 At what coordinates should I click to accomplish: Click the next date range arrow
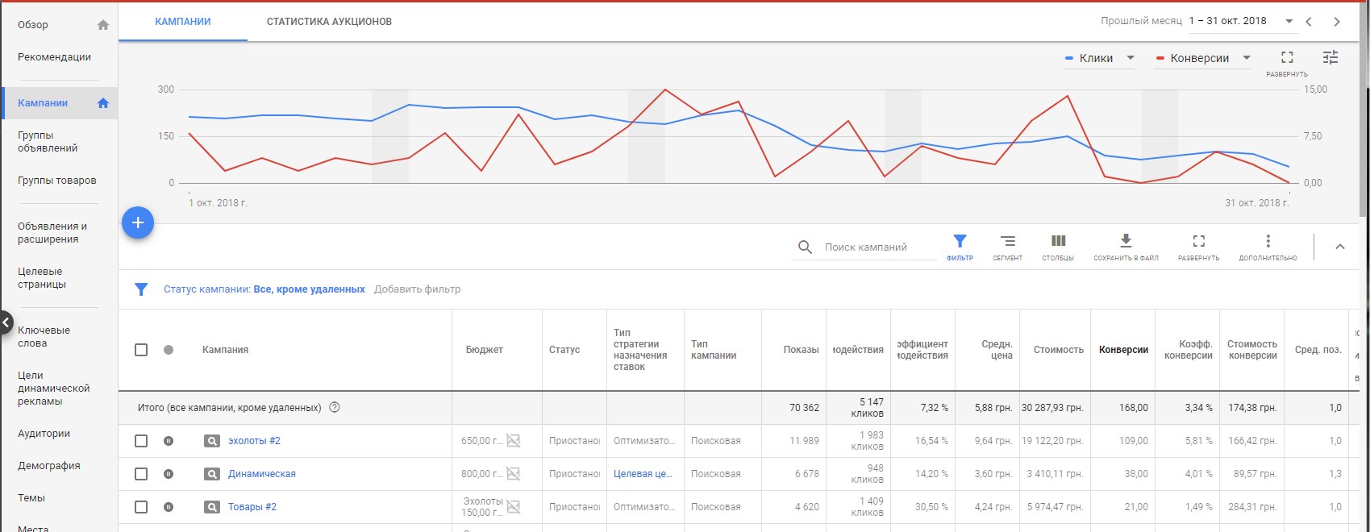(1337, 22)
